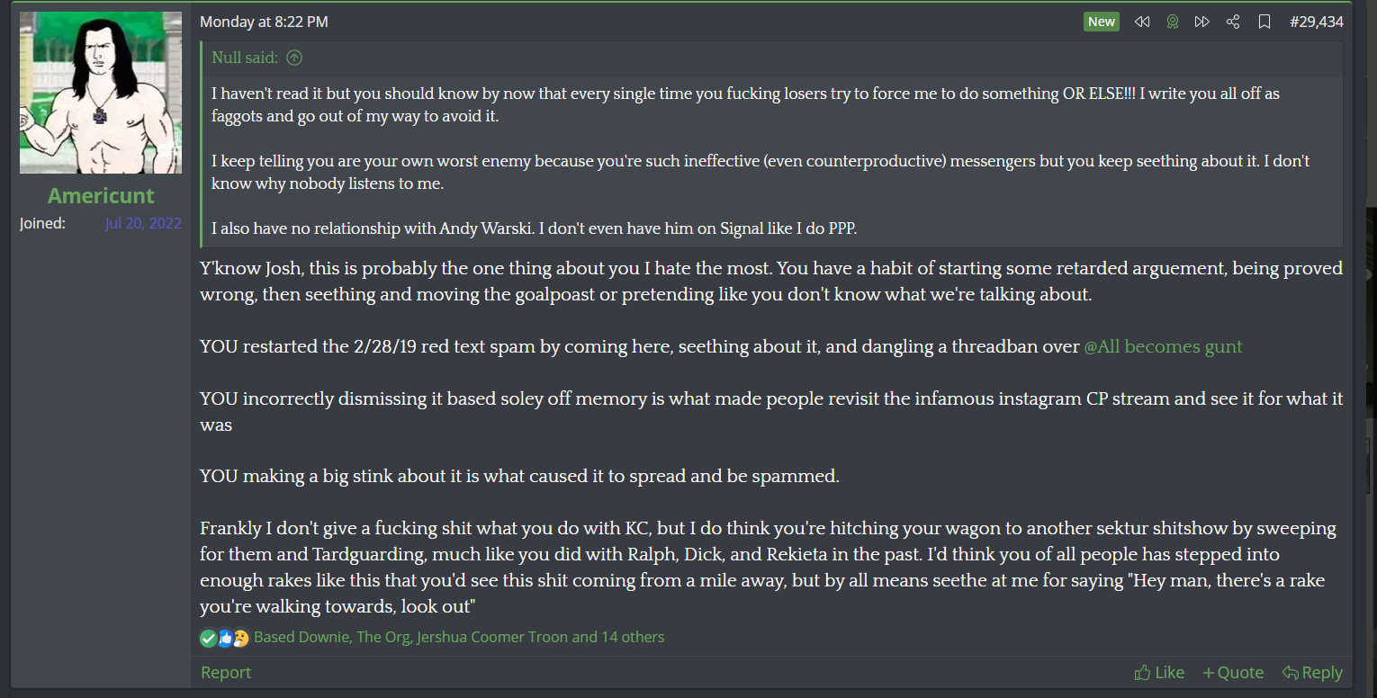Jump to the next post (forward arrows)
This screenshot has height=698, width=1377.
(1201, 22)
